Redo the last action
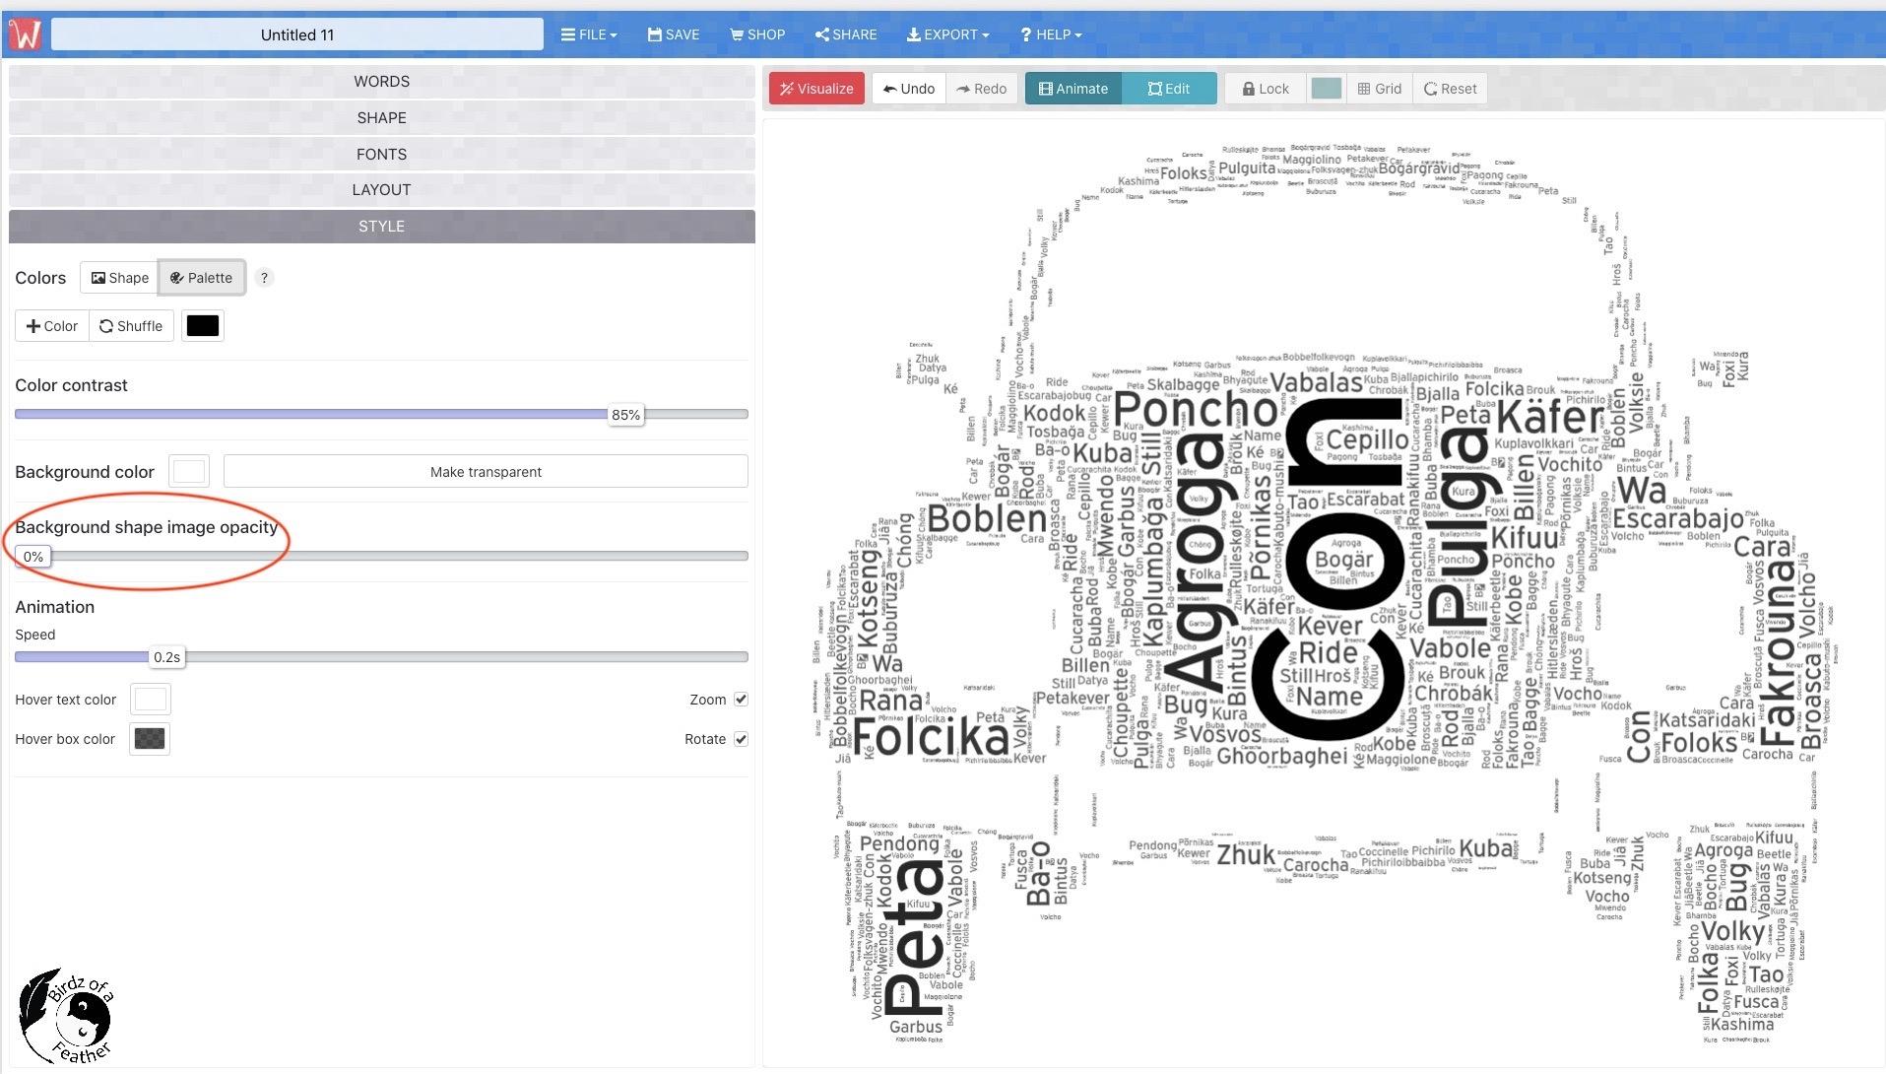 click(982, 89)
